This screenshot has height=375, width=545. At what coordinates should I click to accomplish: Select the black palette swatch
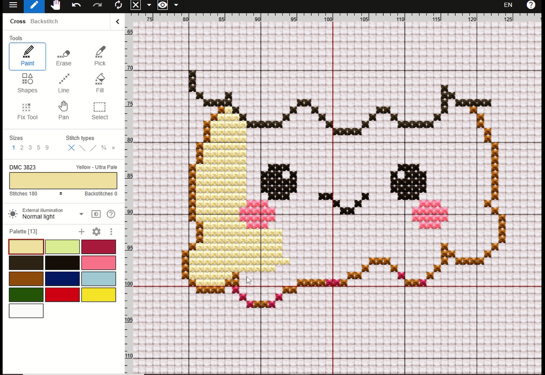[62, 263]
